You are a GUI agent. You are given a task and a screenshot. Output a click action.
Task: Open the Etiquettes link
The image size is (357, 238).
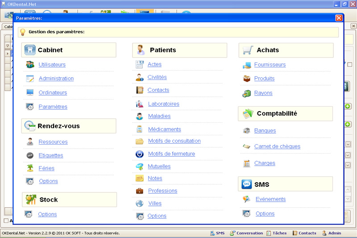coord(51,155)
